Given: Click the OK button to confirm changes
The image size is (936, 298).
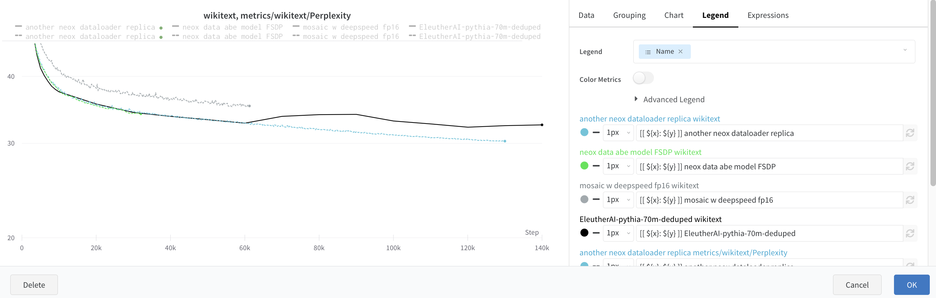Looking at the screenshot, I should (x=912, y=285).
